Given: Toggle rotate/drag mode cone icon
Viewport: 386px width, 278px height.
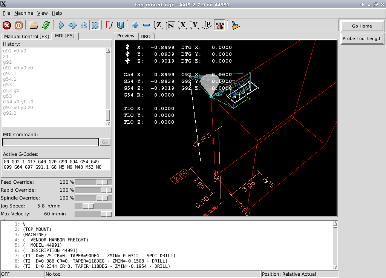Looking at the screenshot, I should point(220,25).
